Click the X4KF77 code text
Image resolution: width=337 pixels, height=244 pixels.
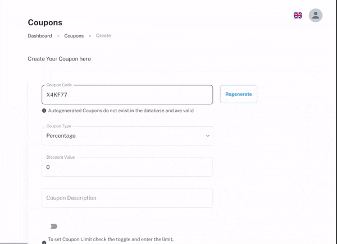click(x=57, y=95)
